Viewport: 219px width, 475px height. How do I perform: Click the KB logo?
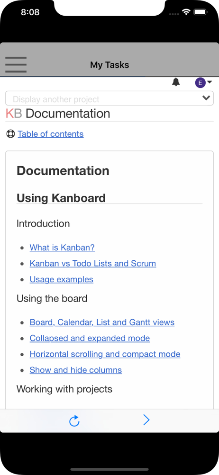14,114
